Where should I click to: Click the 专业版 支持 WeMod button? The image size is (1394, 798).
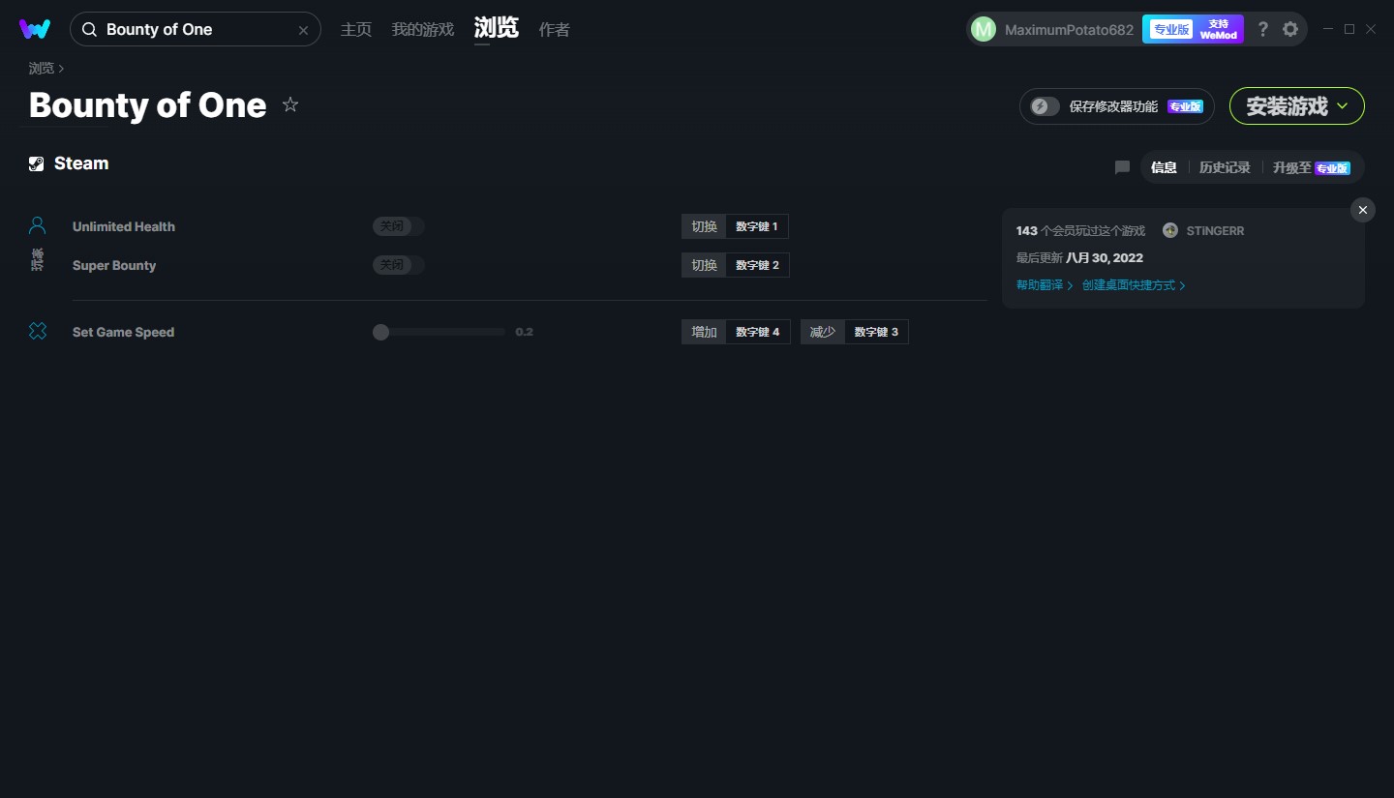tap(1193, 29)
